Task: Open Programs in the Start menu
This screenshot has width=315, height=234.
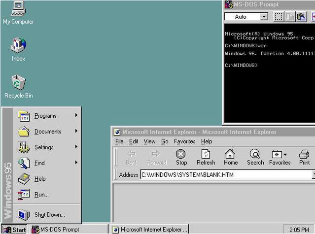Action: 47,116
